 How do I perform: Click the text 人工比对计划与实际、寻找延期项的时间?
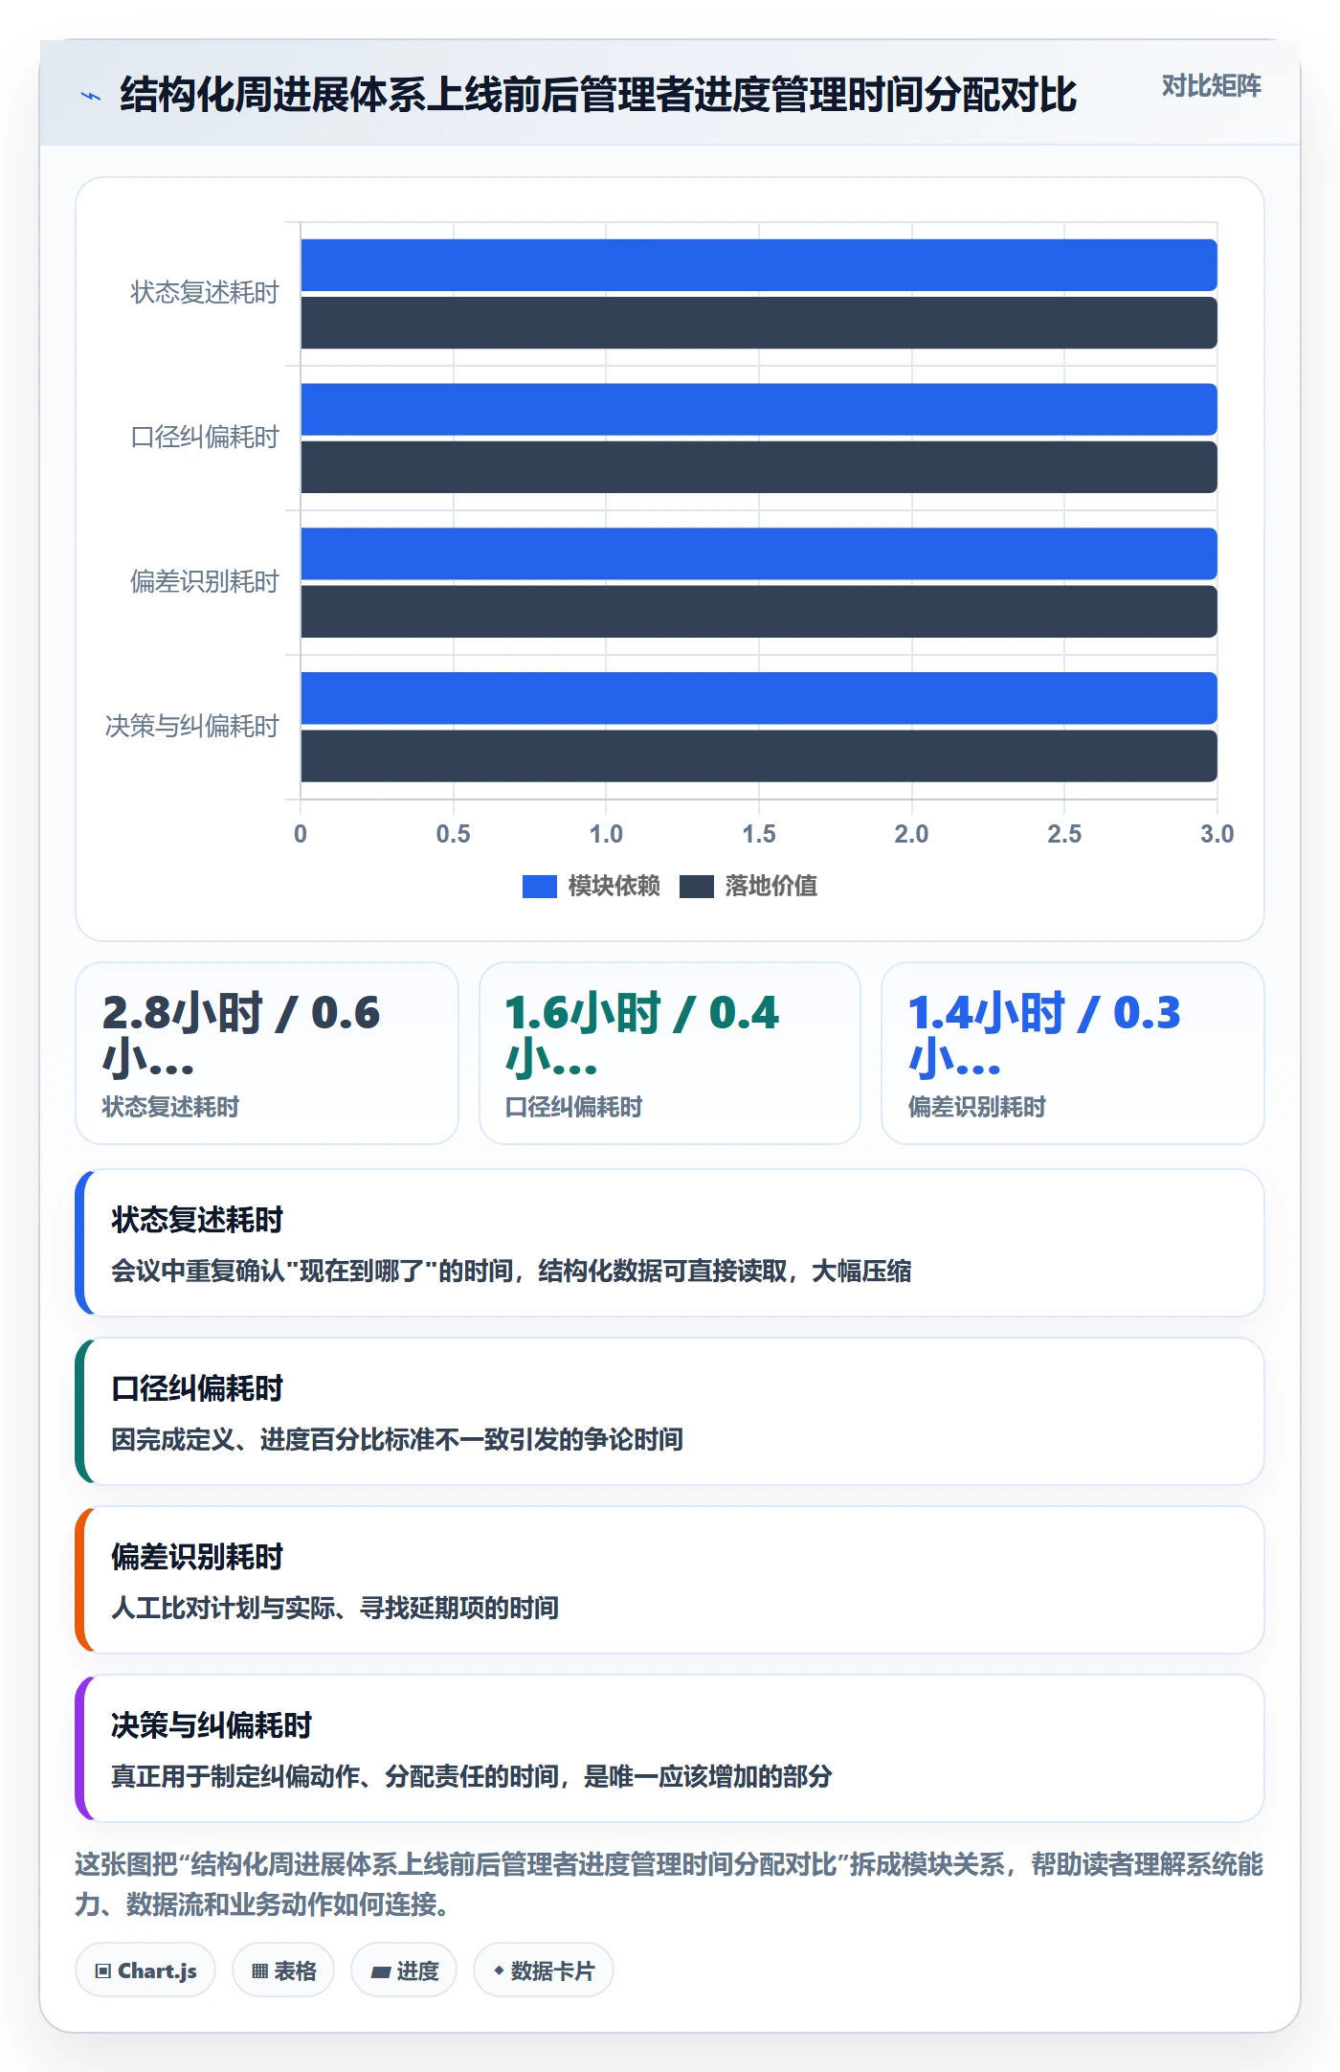(x=335, y=1609)
